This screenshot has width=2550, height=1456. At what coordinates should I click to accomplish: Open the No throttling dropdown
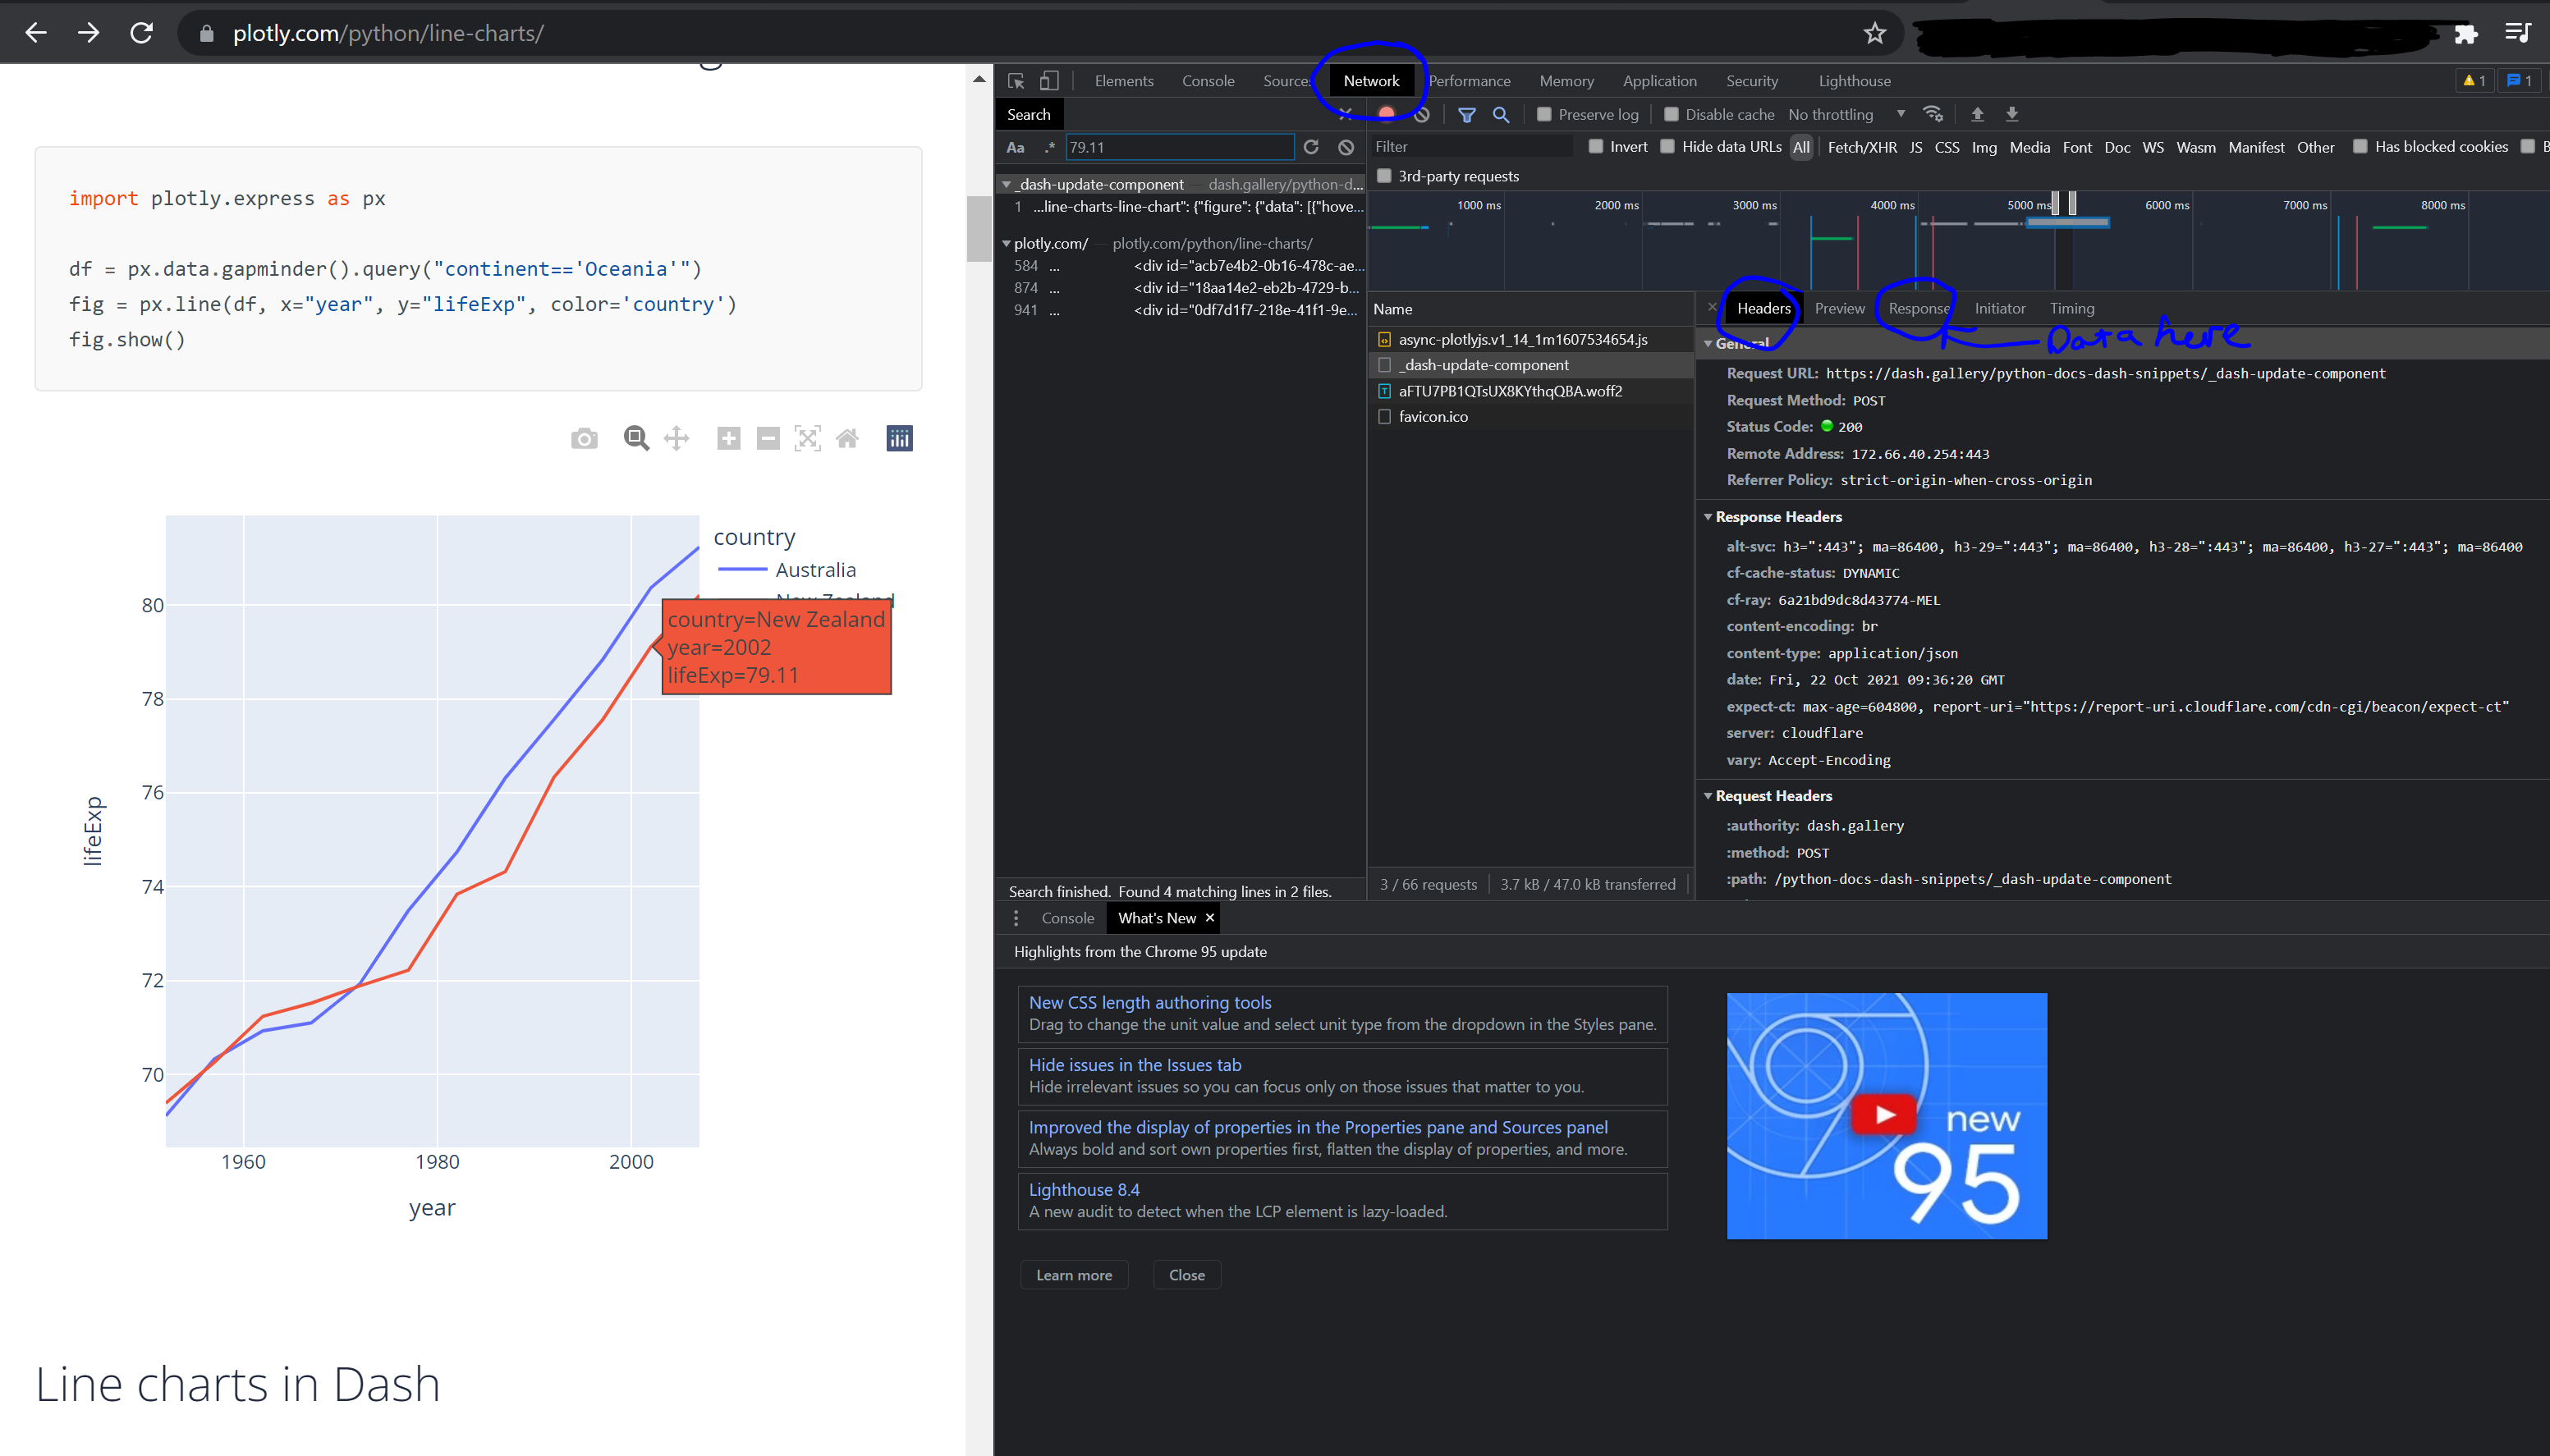pyautogui.click(x=1847, y=114)
